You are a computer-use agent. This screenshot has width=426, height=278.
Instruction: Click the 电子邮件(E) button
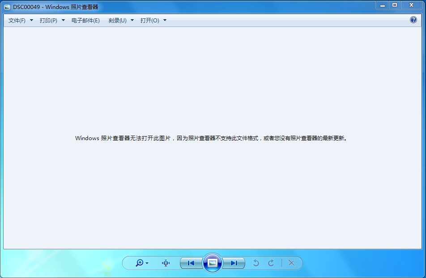[85, 20]
